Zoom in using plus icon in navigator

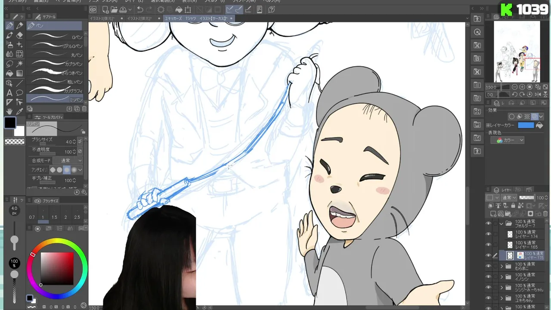pyautogui.click(x=522, y=87)
